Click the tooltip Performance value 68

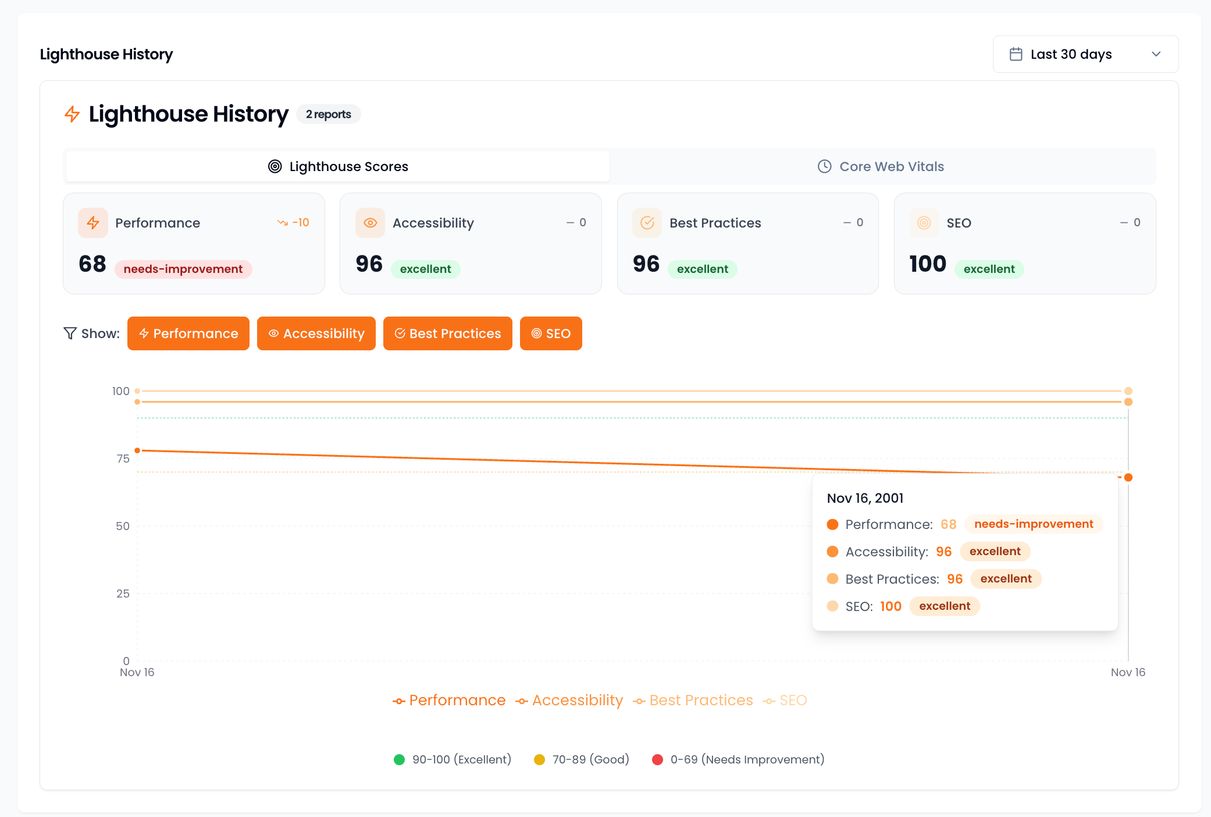click(x=948, y=524)
